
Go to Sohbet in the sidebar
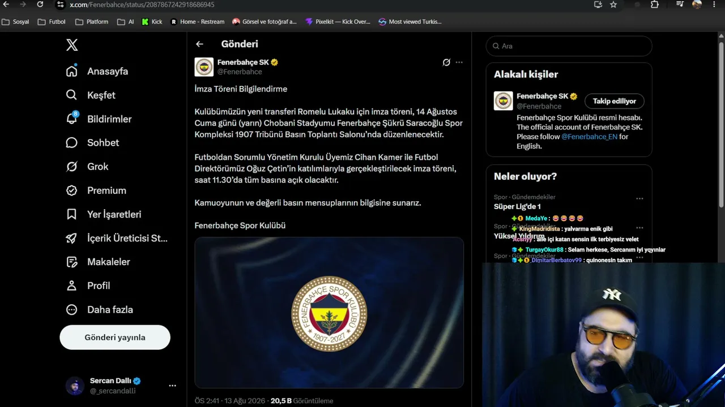pos(103,142)
